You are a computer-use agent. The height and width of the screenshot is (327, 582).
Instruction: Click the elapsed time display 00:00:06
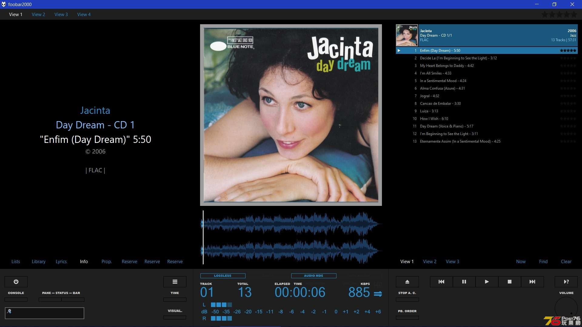pos(300,292)
